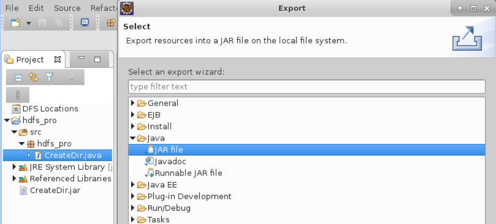Select Runnable JAR file export wizard
This screenshot has height=224, width=496.
click(x=188, y=173)
